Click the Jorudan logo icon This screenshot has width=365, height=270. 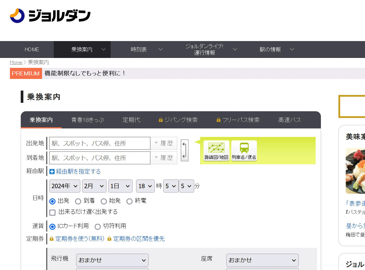click(x=17, y=16)
